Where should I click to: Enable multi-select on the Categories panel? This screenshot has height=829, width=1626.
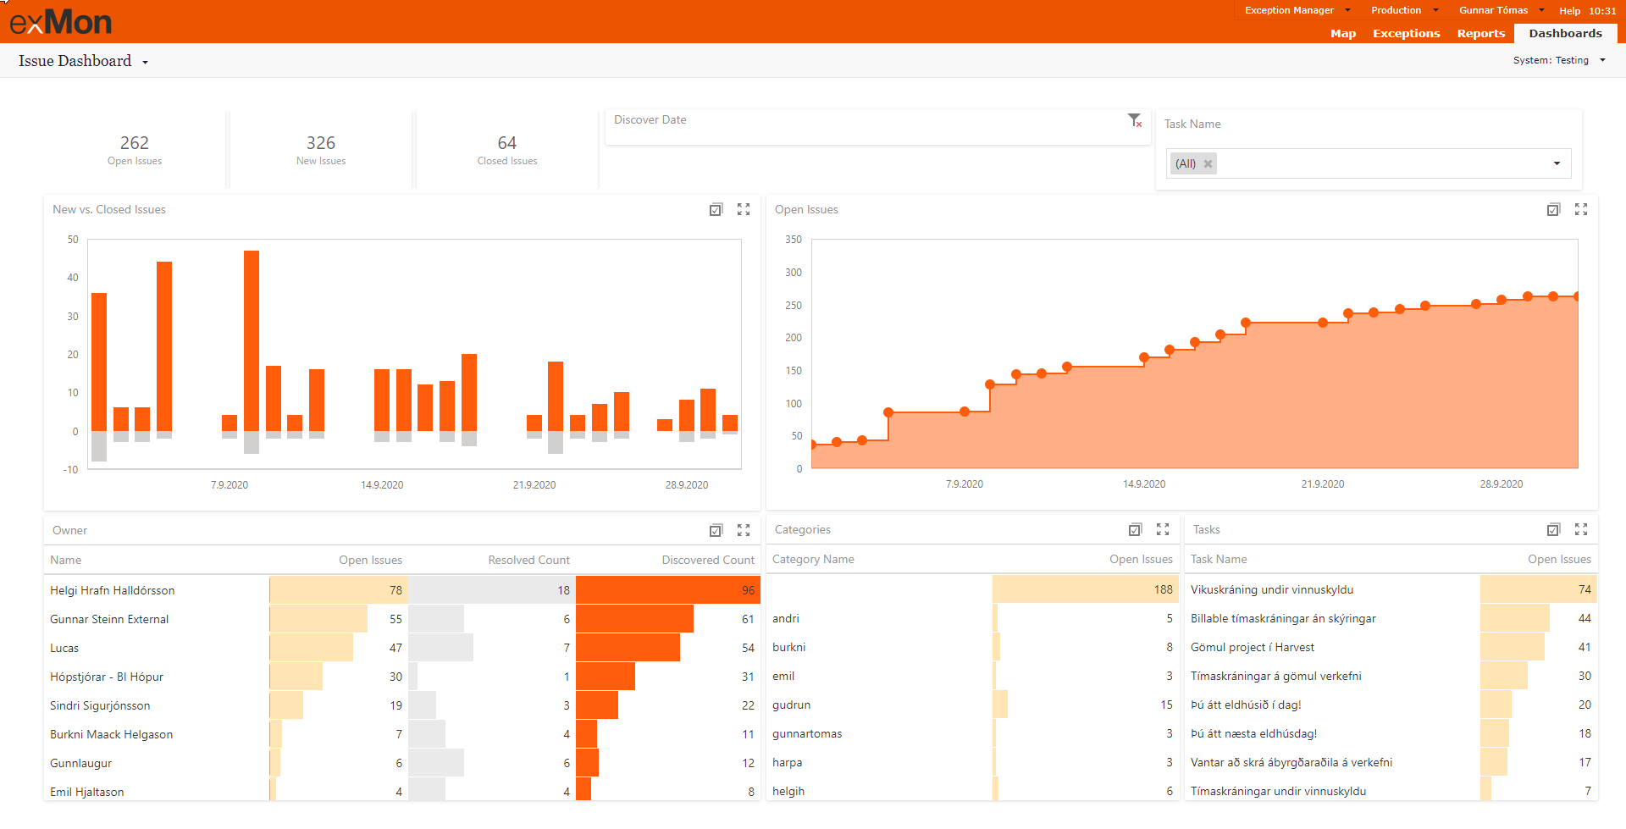tap(1135, 529)
